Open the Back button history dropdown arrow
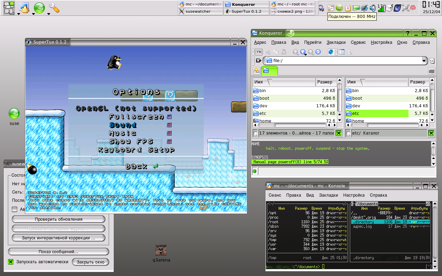 (306, 55)
